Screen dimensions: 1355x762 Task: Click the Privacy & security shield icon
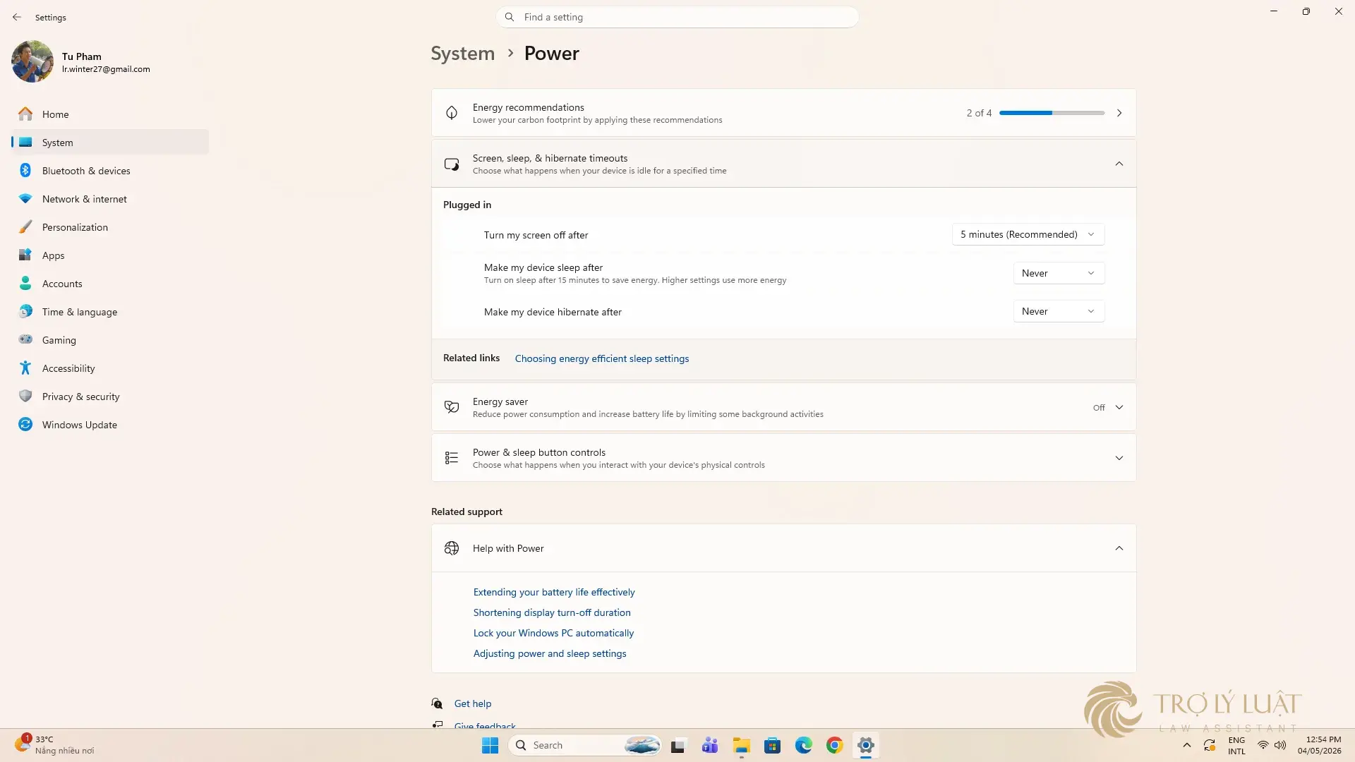click(x=25, y=397)
